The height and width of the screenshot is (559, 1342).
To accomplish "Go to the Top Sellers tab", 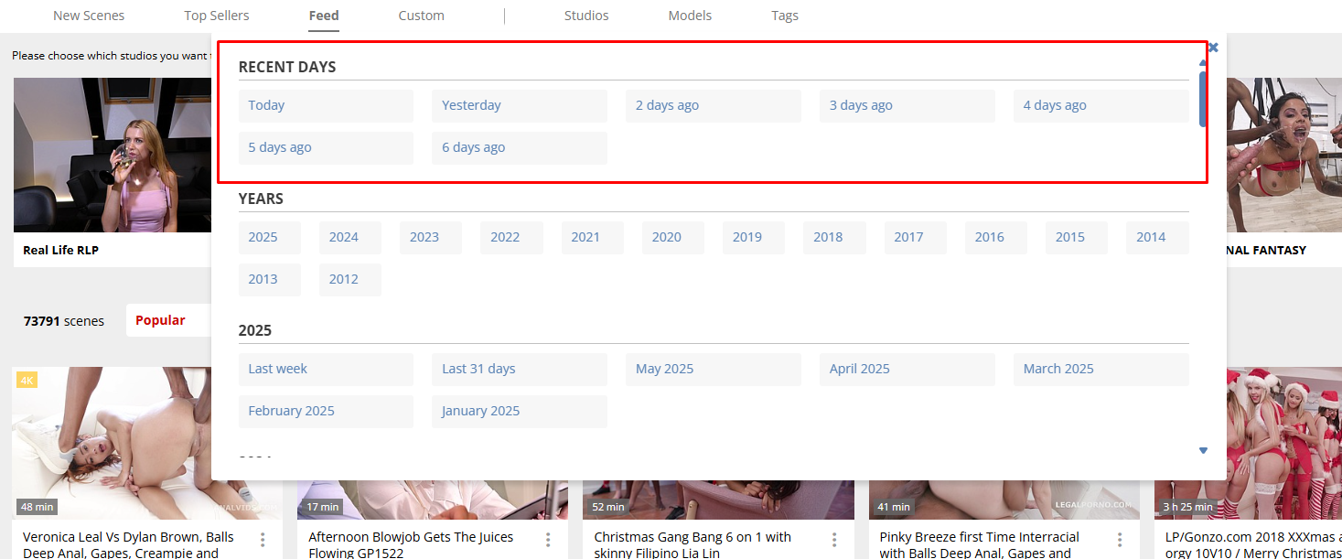I will click(216, 16).
